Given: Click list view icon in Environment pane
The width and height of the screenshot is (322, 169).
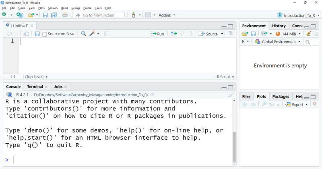Looking at the screenshot, I should (316, 34).
